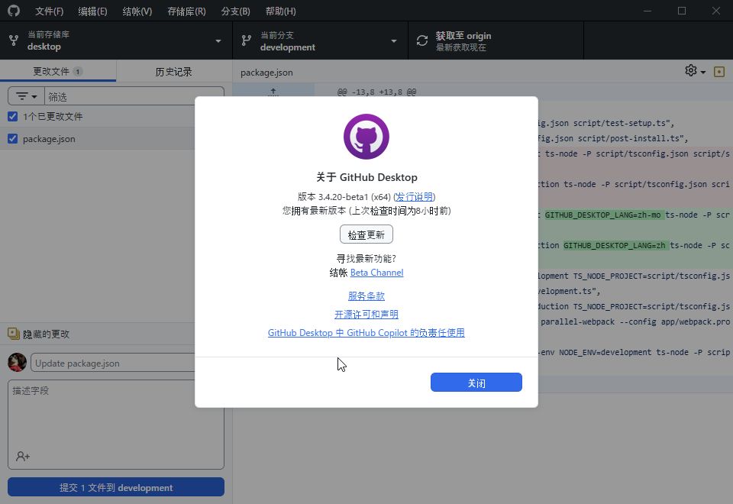Switch to the 更改文件 tab
The image size is (733, 504).
pyautogui.click(x=58, y=71)
